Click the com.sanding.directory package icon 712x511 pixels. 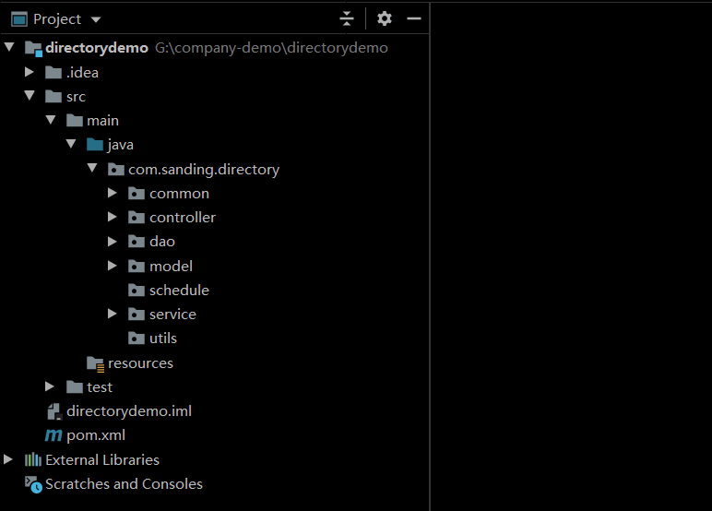point(116,170)
